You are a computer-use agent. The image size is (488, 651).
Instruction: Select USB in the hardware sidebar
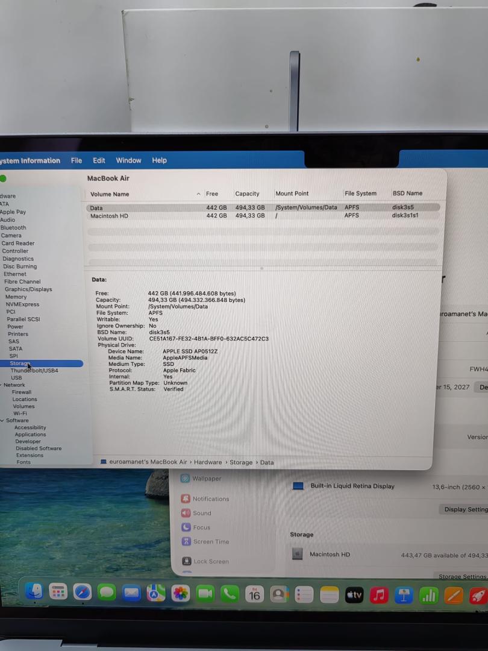click(17, 378)
